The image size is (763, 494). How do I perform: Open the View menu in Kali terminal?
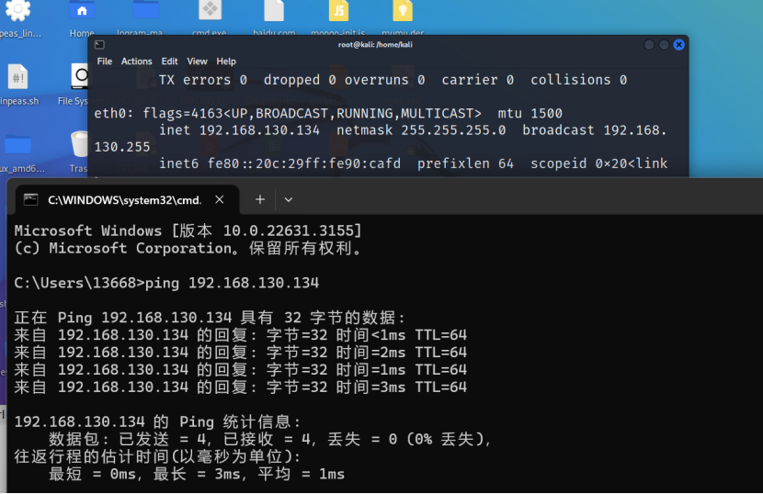tap(197, 62)
